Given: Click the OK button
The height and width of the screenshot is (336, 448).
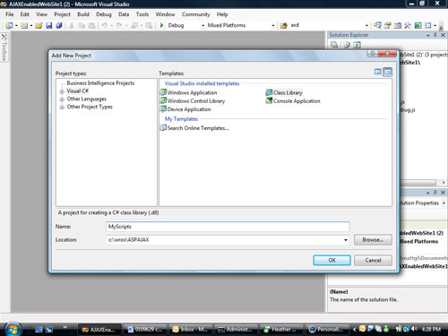Looking at the screenshot, I should click(x=332, y=260).
